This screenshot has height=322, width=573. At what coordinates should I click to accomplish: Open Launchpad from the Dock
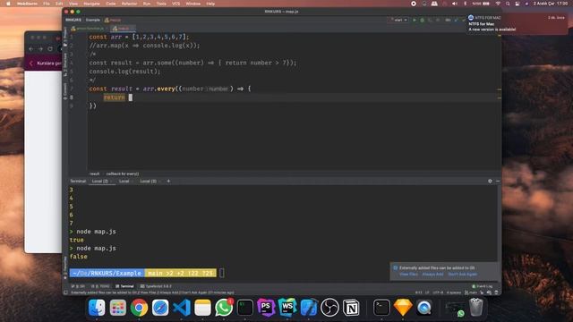[x=117, y=308]
